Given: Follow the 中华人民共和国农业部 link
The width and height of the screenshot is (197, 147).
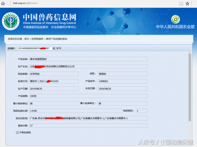Looking at the screenshot, I should point(175,27).
